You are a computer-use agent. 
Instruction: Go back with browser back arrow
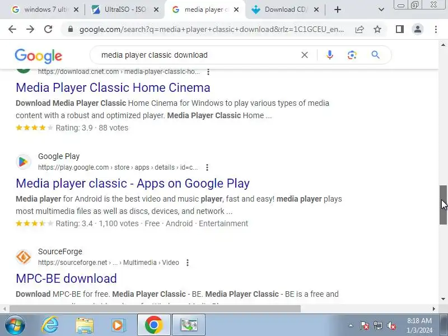12,29
